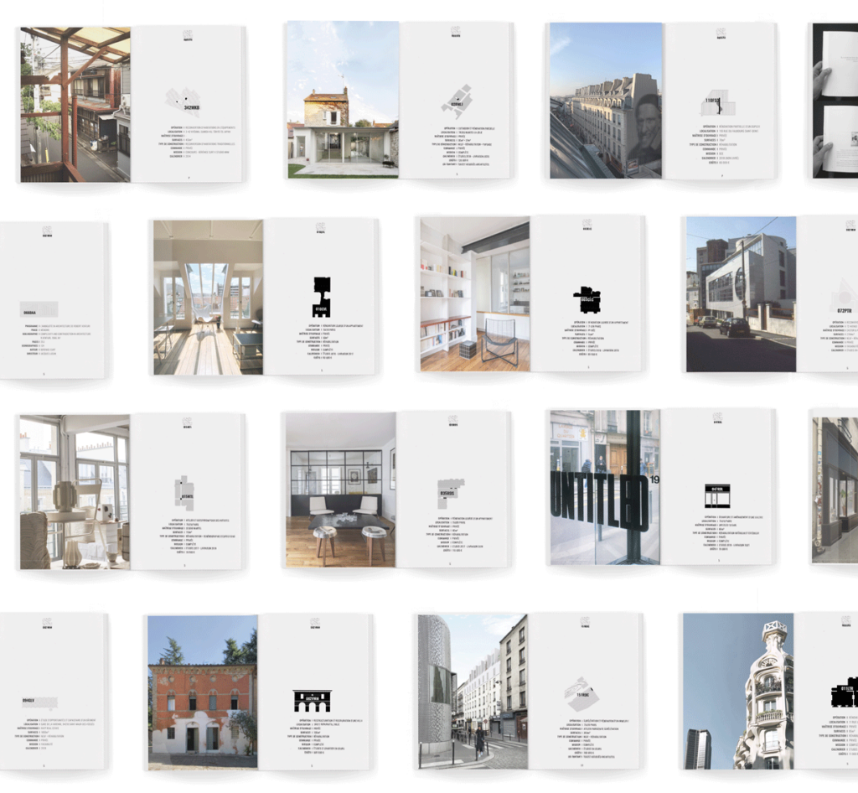Open the living room with glass partition photo
858x793 pixels.
(x=340, y=490)
